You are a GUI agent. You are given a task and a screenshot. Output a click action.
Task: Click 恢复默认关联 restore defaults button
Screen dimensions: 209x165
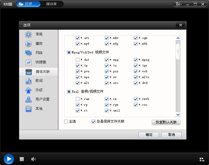pos(166,122)
